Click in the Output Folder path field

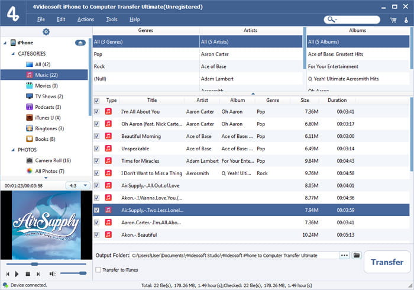[234, 256]
